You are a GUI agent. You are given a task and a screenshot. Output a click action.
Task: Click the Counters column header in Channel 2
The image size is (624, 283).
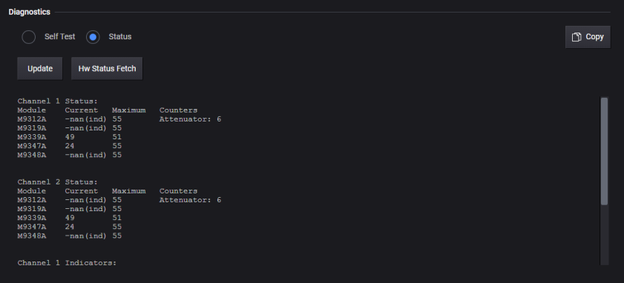[178, 191]
